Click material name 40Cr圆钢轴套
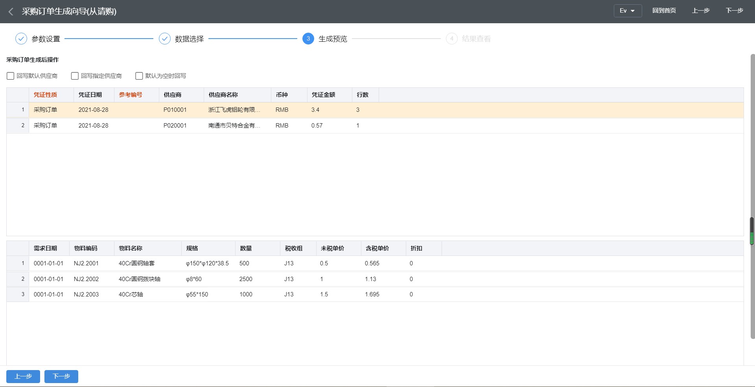 (x=137, y=263)
